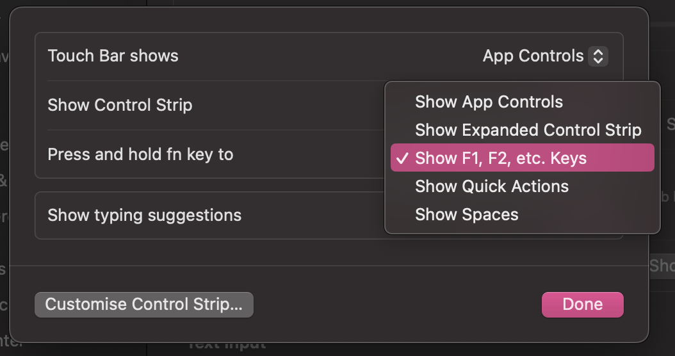Image resolution: width=675 pixels, height=356 pixels.
Task: Click the Text Input heading below the dialog
Action: (227, 346)
